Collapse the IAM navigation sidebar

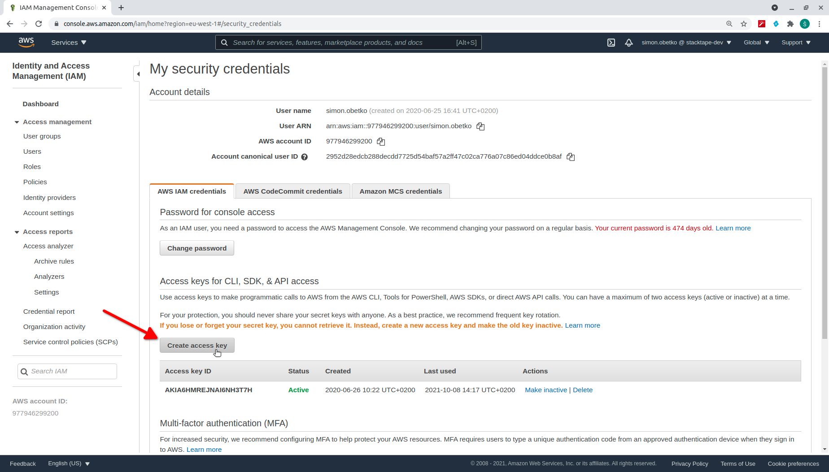(x=137, y=74)
